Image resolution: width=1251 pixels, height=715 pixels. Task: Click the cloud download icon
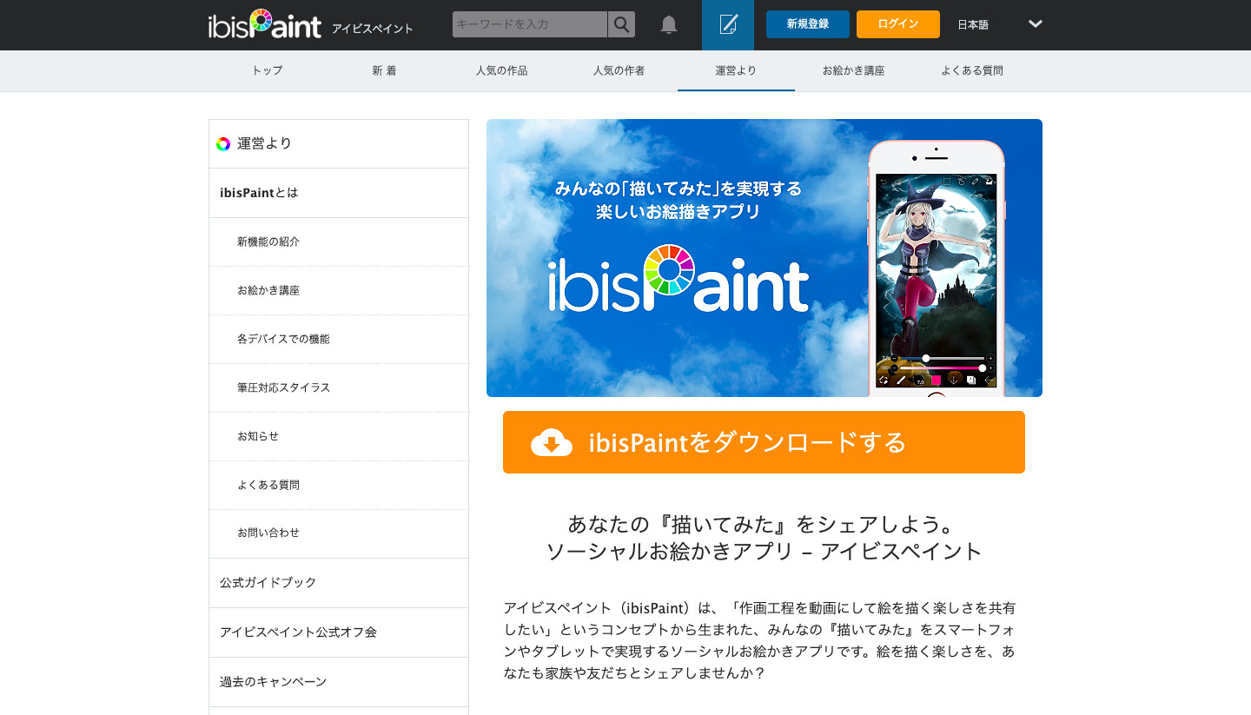pyautogui.click(x=552, y=442)
